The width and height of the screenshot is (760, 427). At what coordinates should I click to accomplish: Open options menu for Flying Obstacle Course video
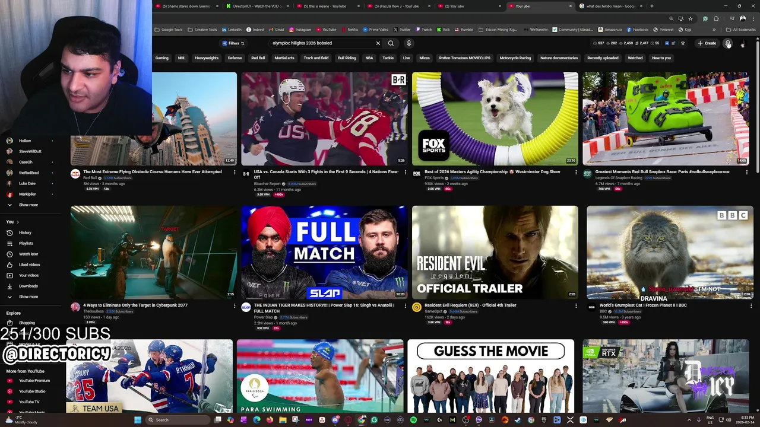[x=234, y=172]
